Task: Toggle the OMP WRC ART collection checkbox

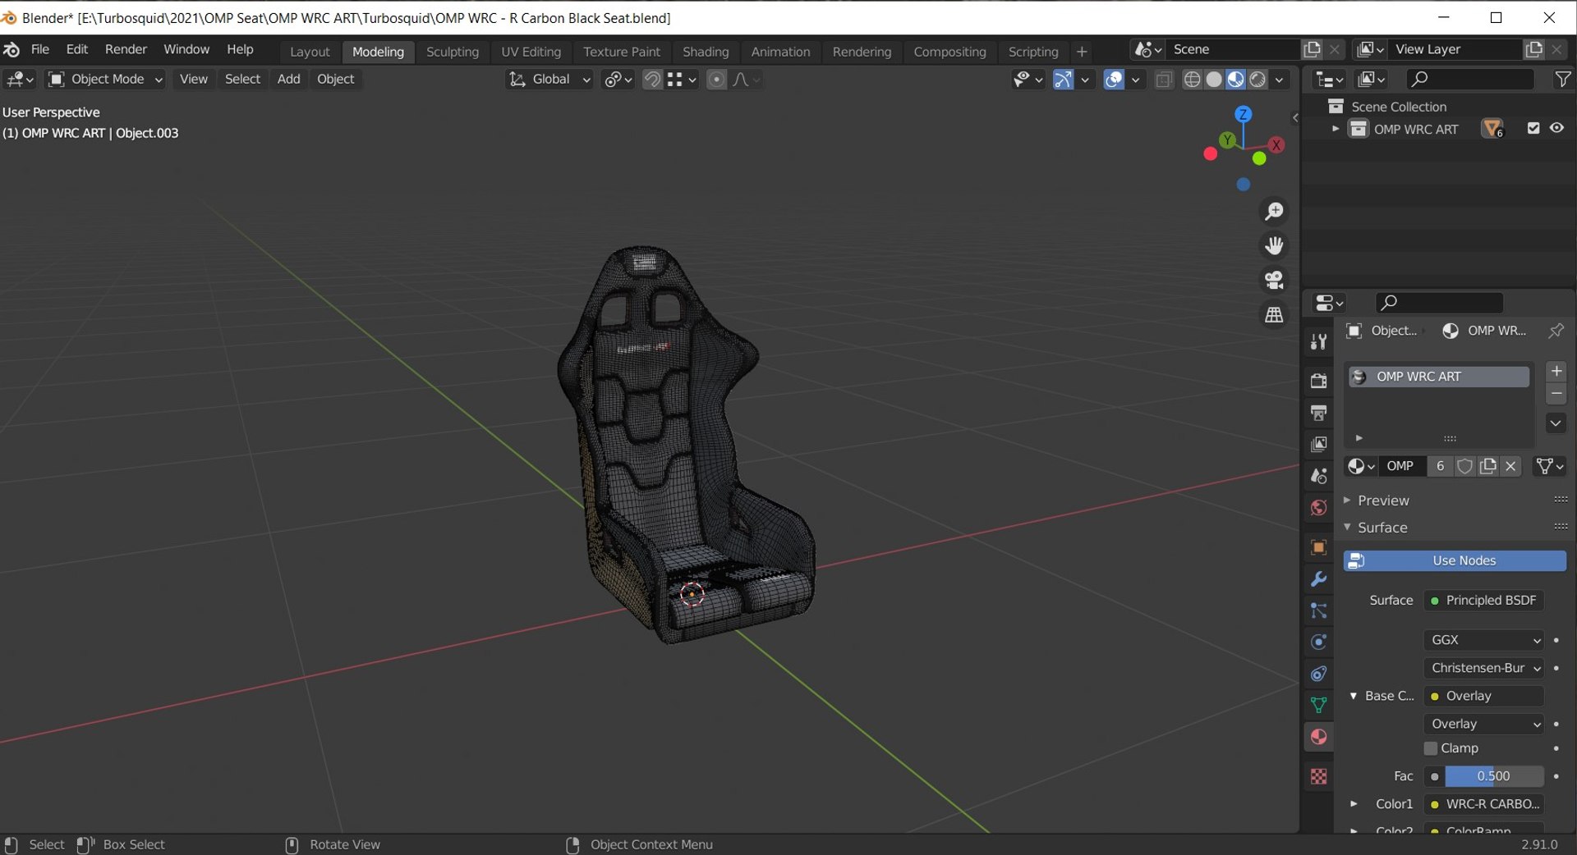Action: tap(1533, 128)
